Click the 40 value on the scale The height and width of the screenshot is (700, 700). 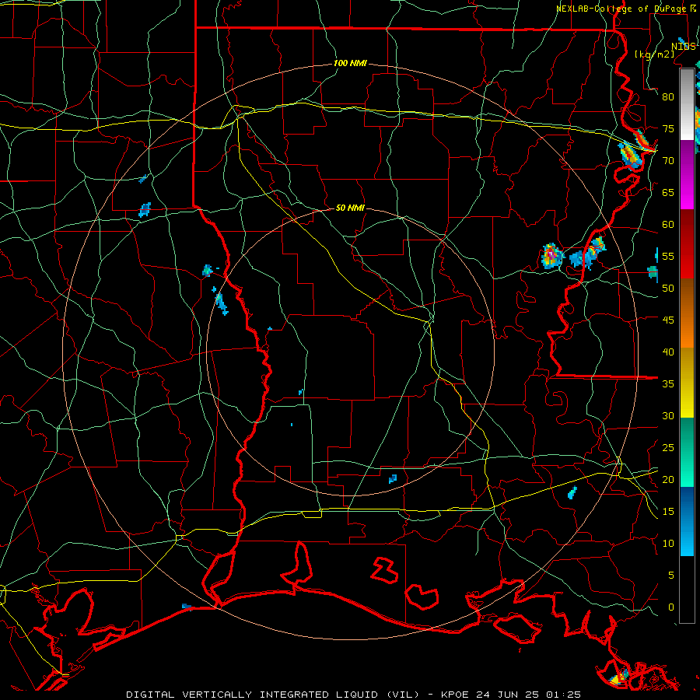click(668, 352)
